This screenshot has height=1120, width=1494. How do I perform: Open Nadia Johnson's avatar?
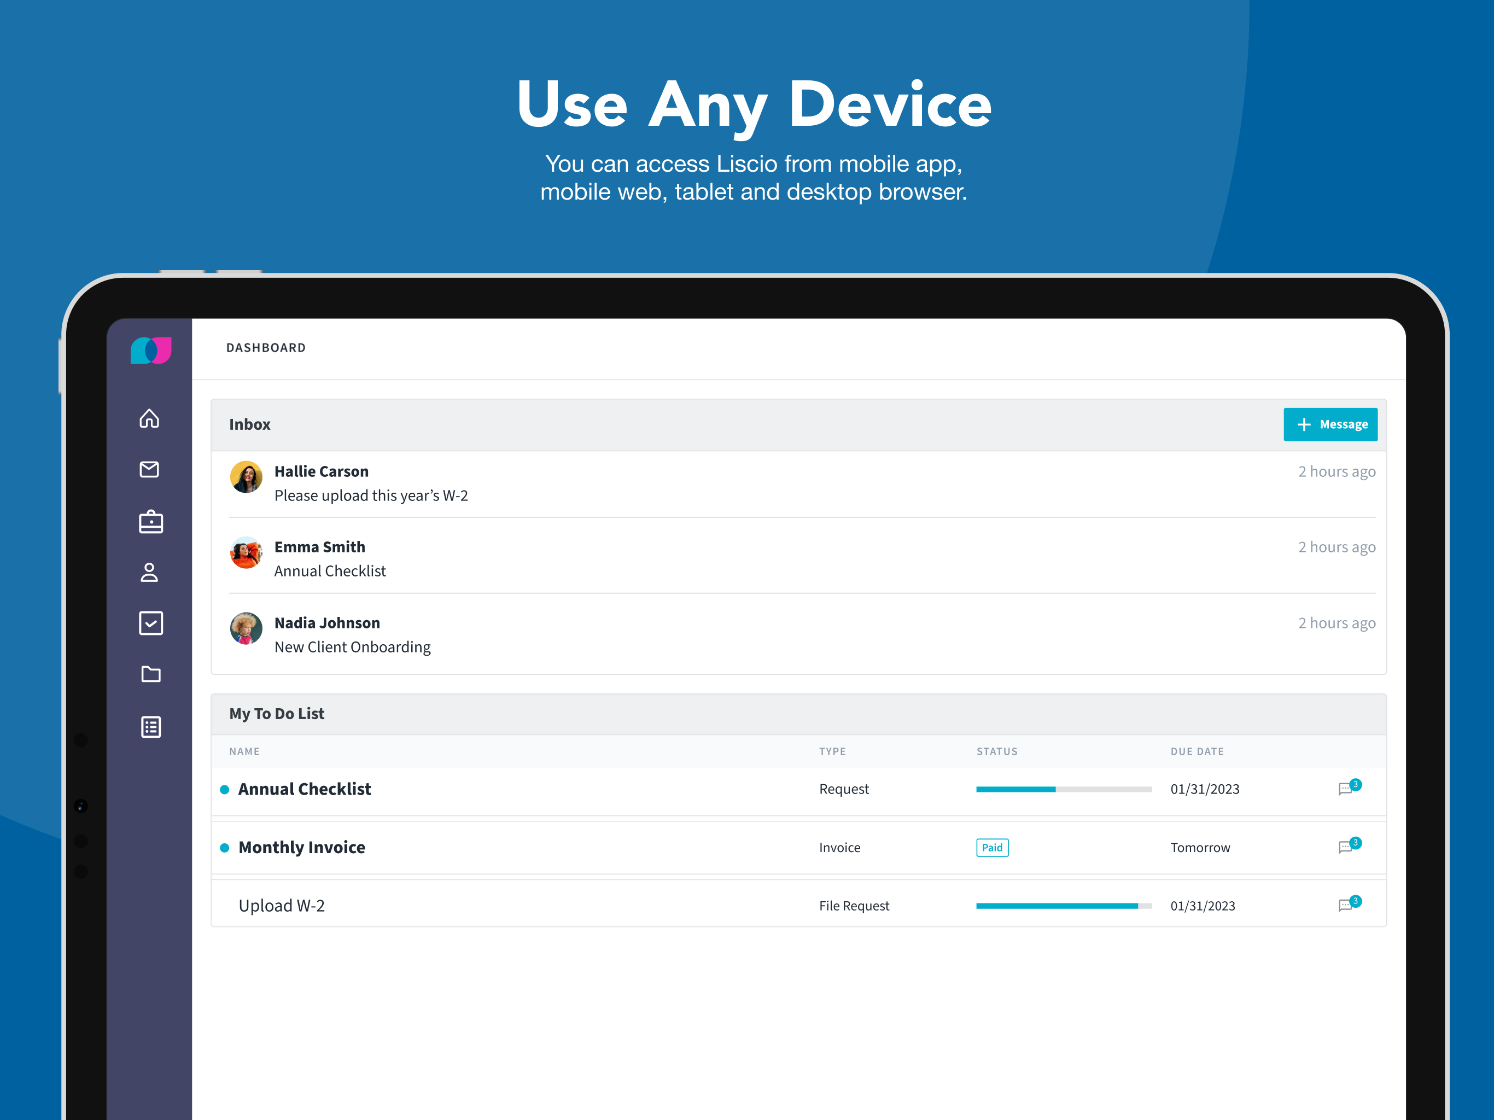pyautogui.click(x=246, y=628)
